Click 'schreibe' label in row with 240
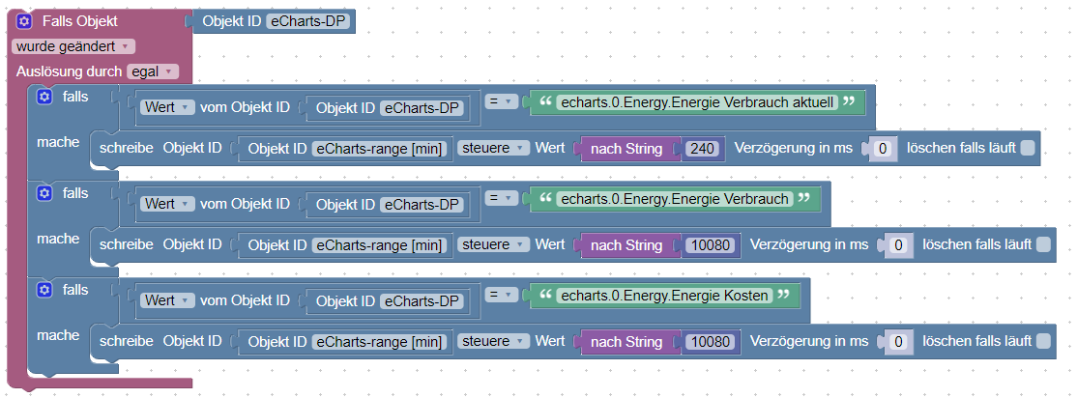1077x398 pixels. (127, 148)
